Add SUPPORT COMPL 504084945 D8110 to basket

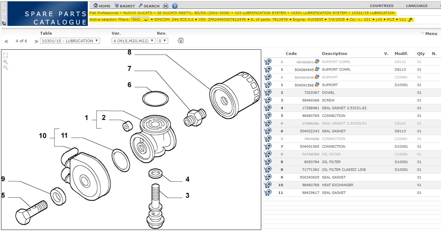point(268,69)
